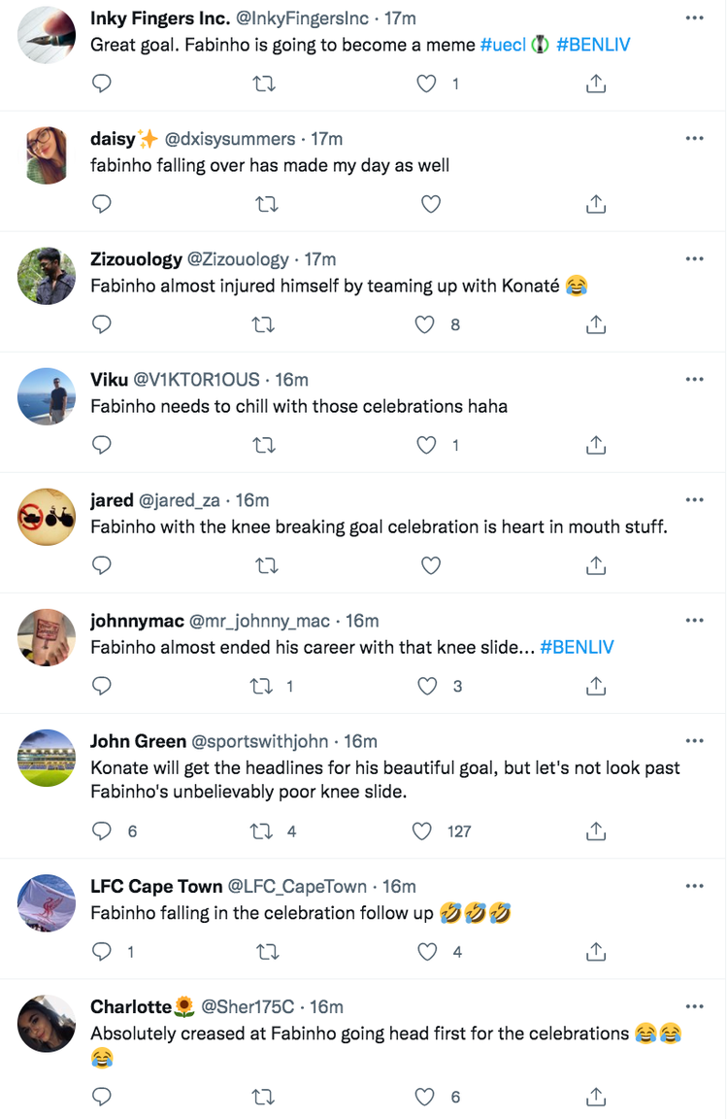
Task: Open John Green's profile name
Action: (x=138, y=741)
